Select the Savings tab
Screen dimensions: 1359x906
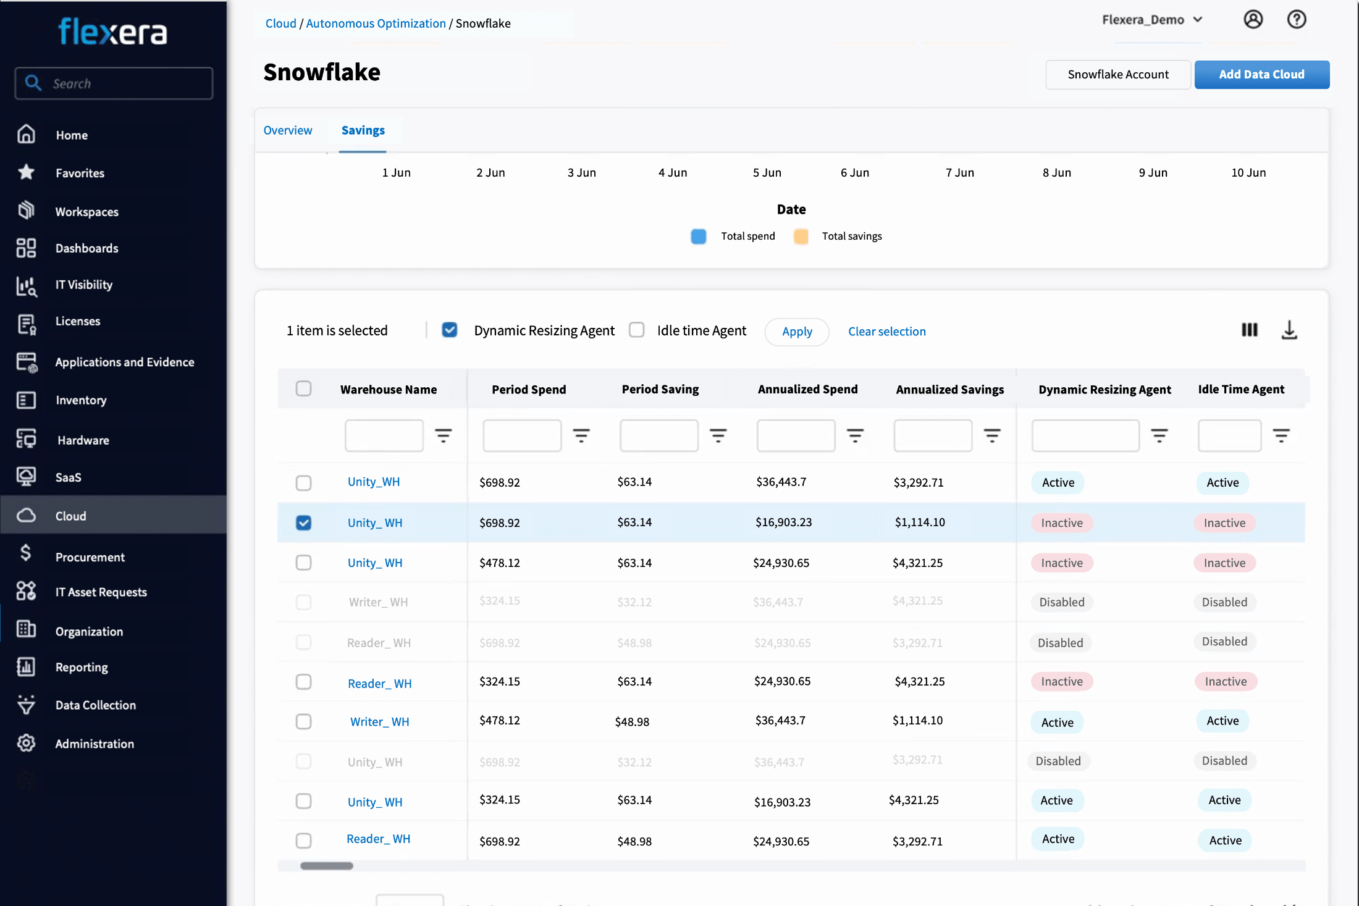pyautogui.click(x=363, y=130)
